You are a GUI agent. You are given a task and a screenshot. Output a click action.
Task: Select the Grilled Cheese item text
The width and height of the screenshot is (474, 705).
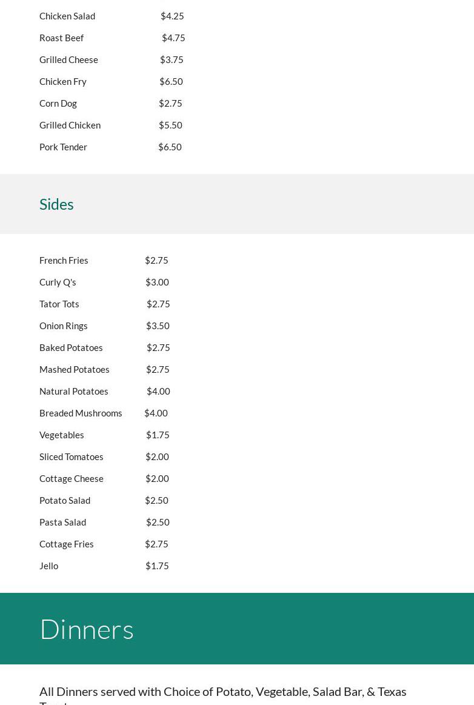point(68,60)
